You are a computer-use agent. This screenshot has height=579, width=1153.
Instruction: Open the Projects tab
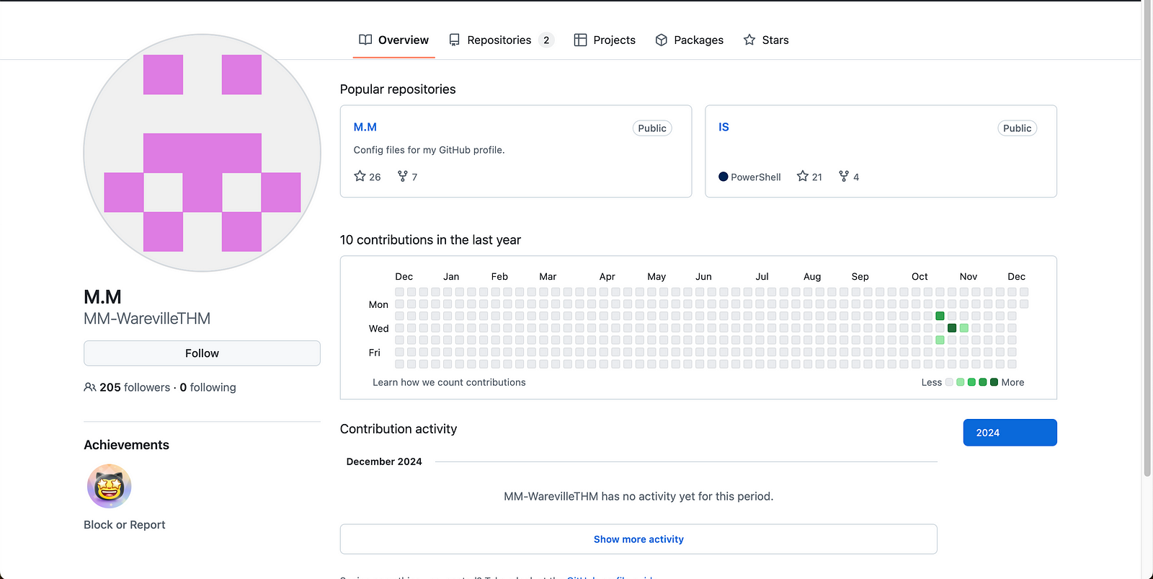click(605, 40)
